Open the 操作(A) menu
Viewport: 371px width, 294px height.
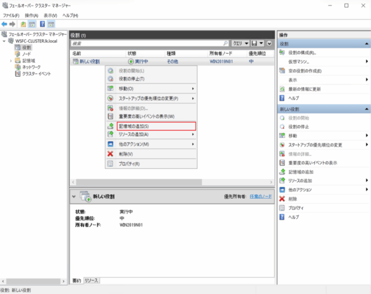point(32,15)
